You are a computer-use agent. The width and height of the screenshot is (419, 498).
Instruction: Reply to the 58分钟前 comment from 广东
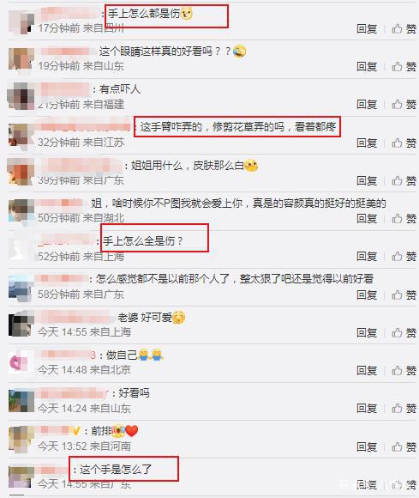tap(367, 295)
